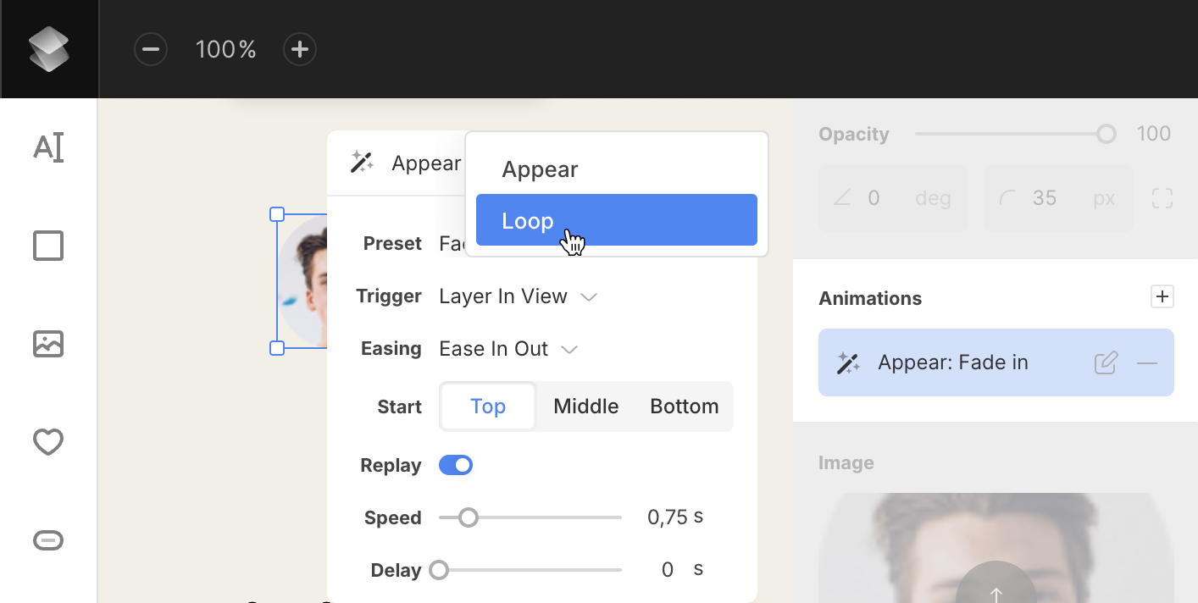Click the image preview thumbnail in Image panel
Image resolution: width=1198 pixels, height=603 pixels.
click(996, 548)
